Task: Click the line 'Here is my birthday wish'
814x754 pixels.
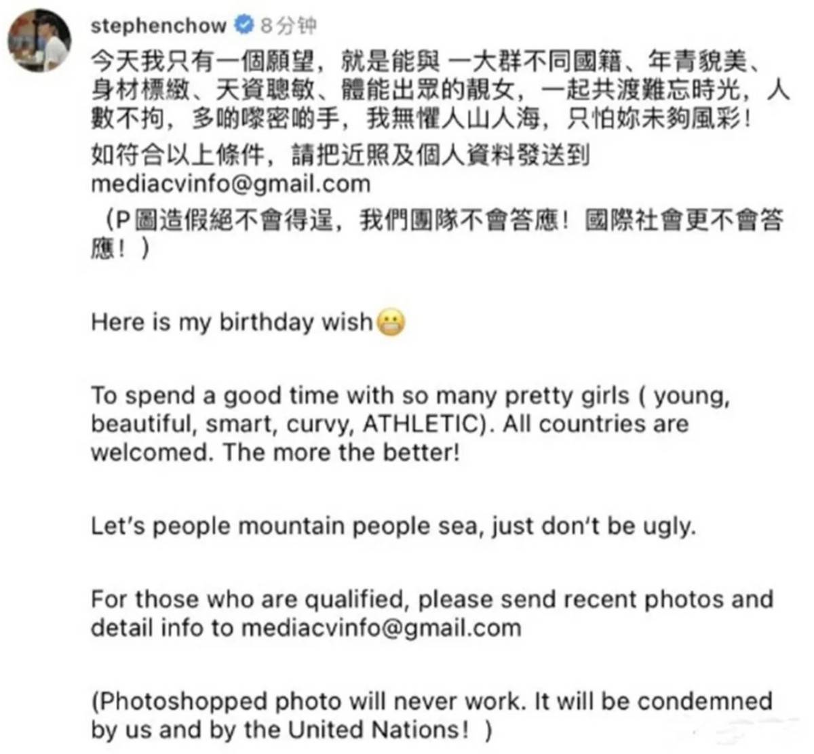Action: coord(232,321)
